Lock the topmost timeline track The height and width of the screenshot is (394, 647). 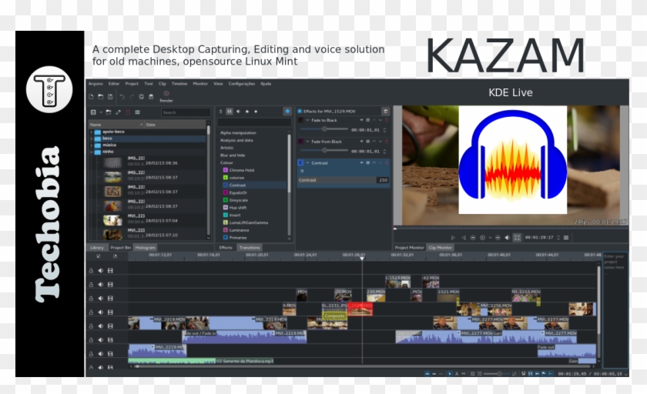pos(91,271)
